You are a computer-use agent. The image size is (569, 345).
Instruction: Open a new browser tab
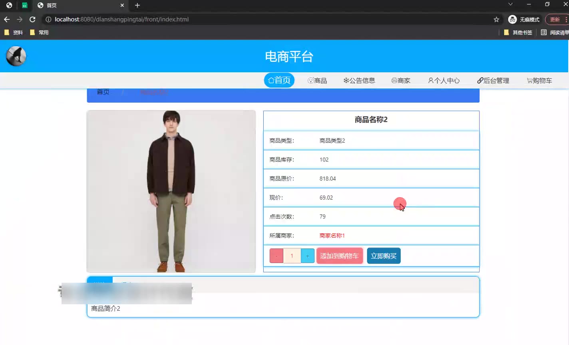(137, 5)
